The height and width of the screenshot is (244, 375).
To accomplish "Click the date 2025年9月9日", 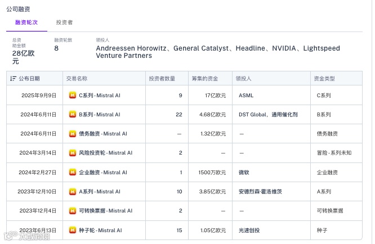I will [x=39, y=96].
